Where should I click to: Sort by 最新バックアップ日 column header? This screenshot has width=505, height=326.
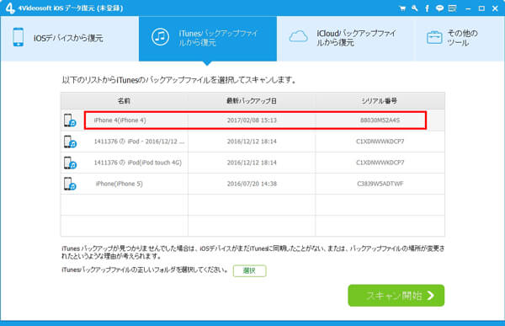coord(252,101)
